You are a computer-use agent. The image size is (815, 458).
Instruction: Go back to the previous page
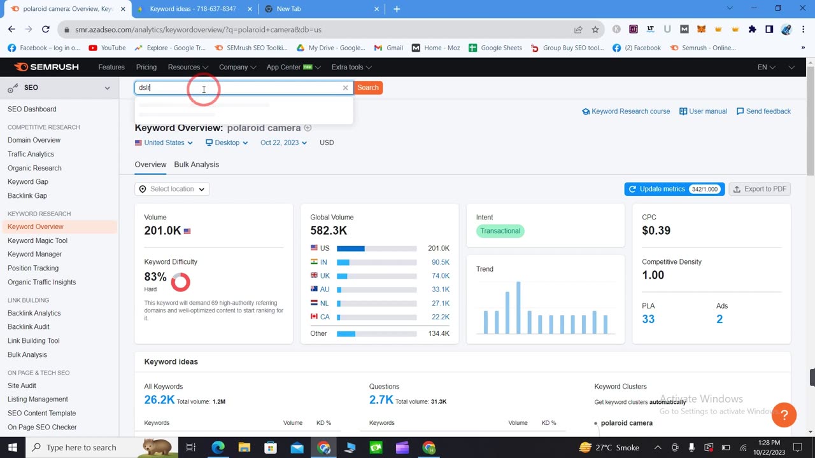11,29
